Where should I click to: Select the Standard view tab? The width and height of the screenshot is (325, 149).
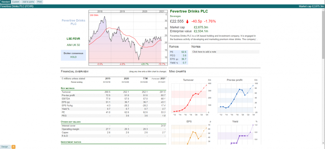pyautogui.click(x=5, y=2)
